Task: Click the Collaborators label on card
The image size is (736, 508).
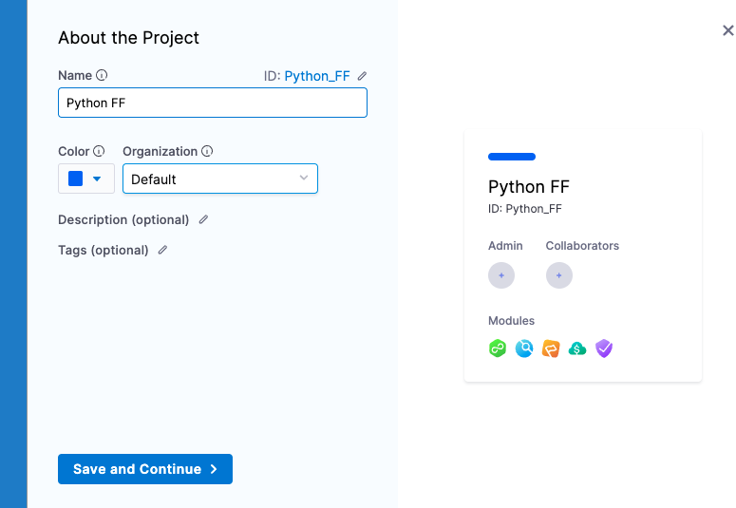Action: (582, 246)
